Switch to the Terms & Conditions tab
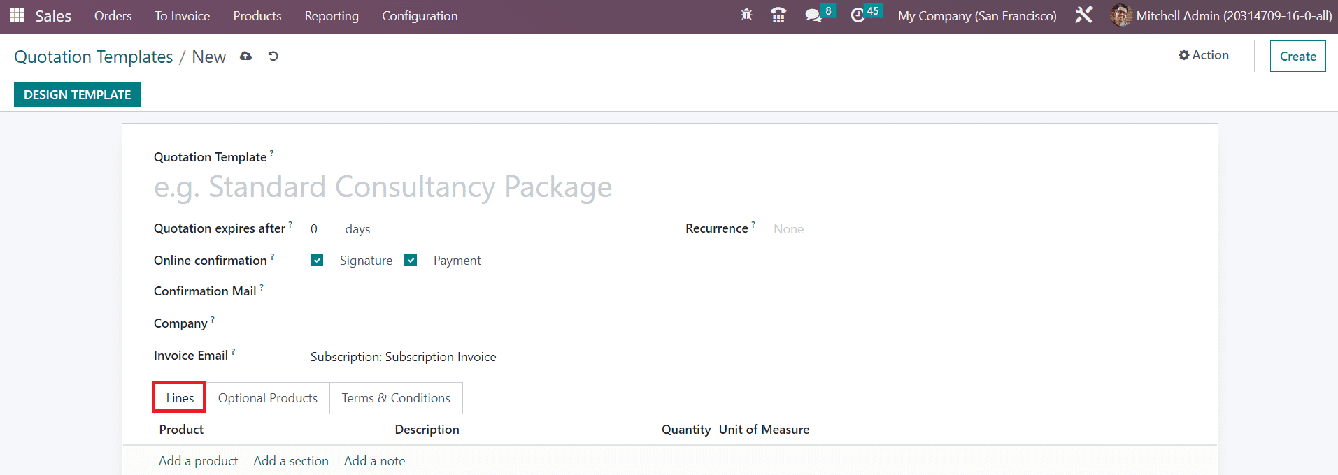 click(x=396, y=398)
